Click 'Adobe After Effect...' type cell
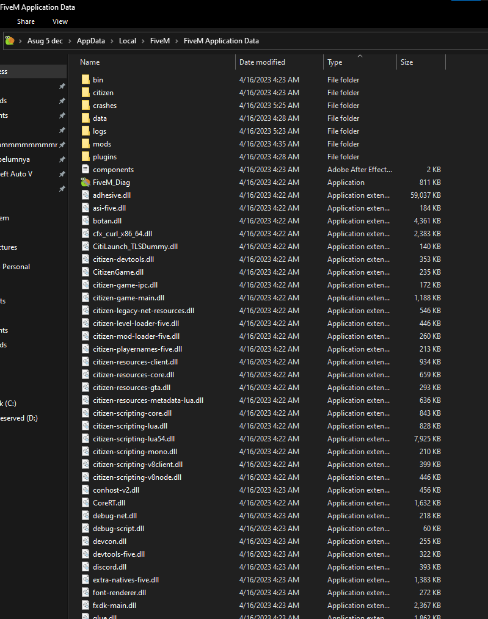Viewport: 488px width, 619px height. click(x=360, y=169)
